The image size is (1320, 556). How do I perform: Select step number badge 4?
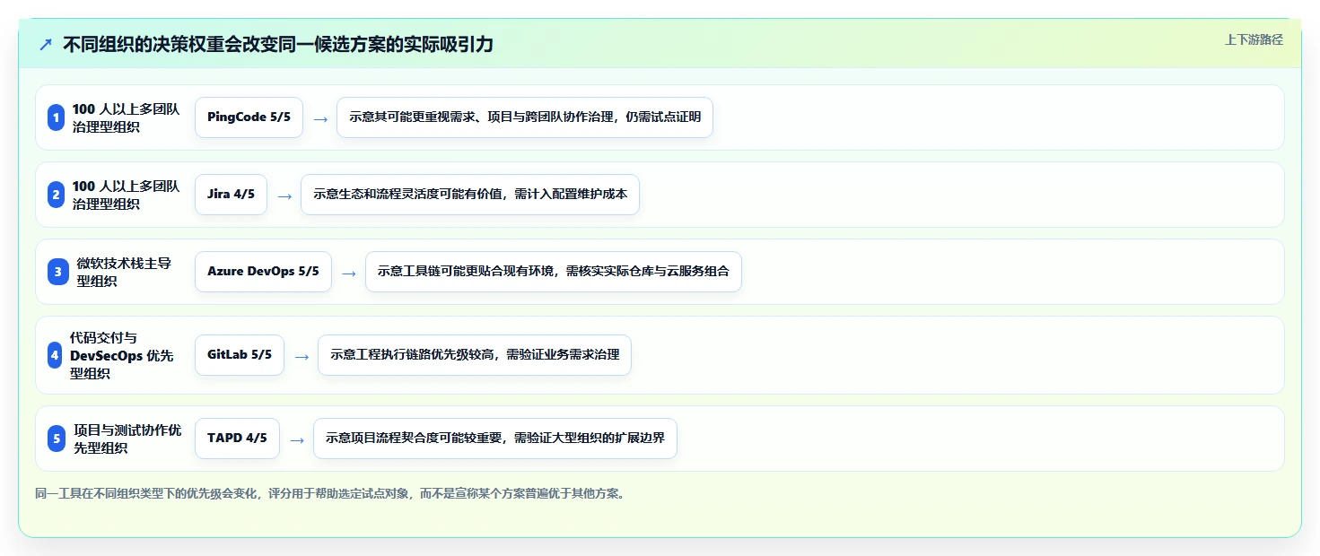click(55, 355)
